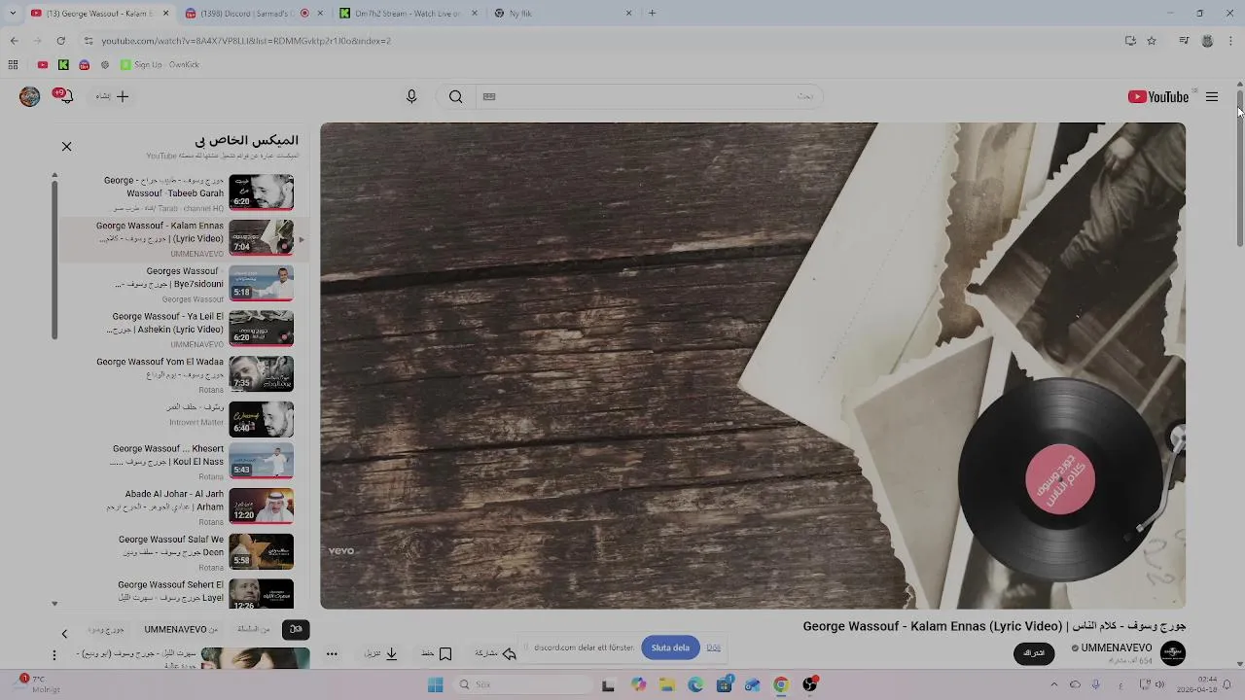Viewport: 1245px width, 700px height.
Task: Open File Explorer from the taskbar
Action: click(667, 684)
